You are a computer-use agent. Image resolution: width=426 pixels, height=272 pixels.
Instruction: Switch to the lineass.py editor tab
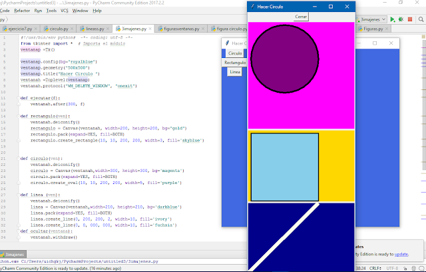[95, 29]
